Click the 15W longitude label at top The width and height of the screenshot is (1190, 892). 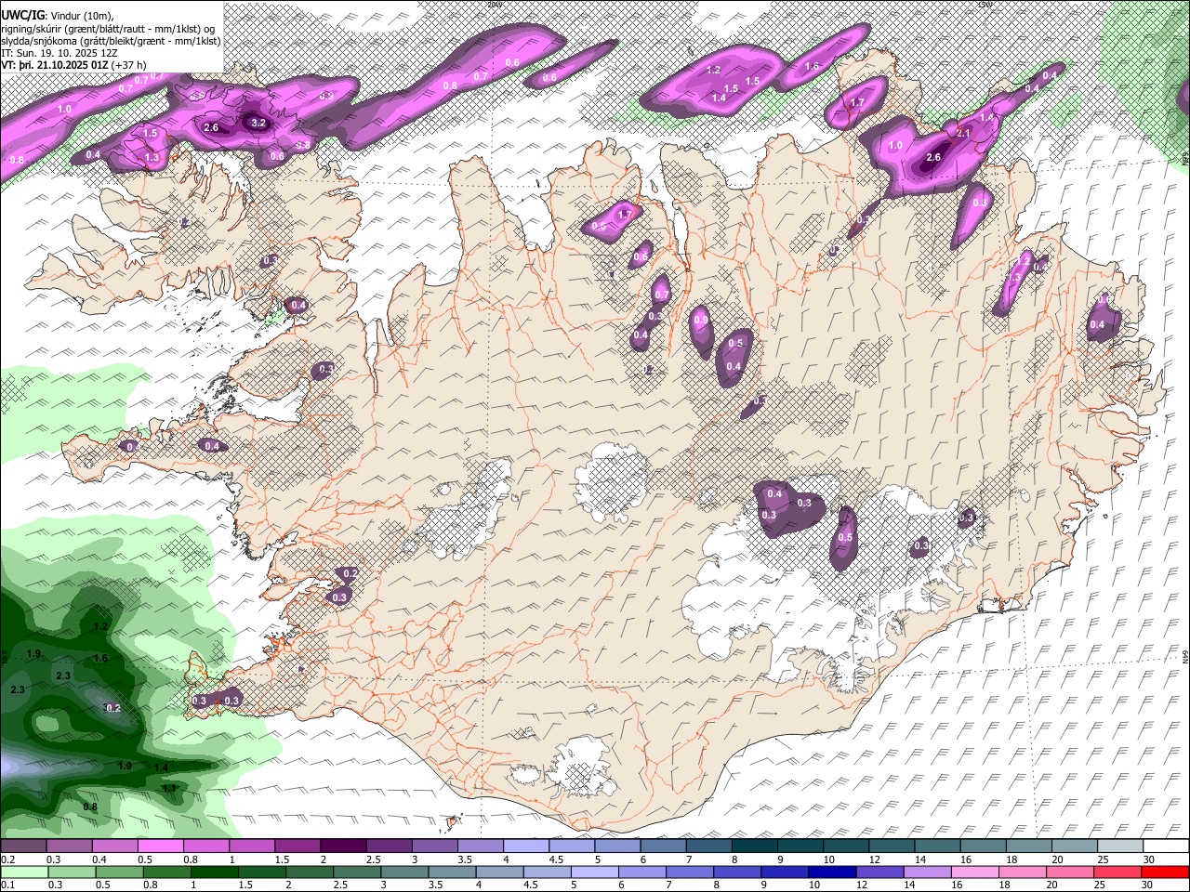point(985,4)
